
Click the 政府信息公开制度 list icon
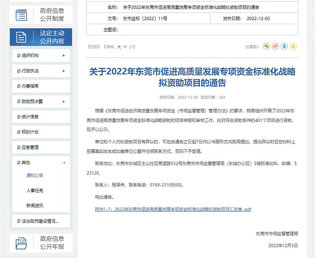click(21, 15)
